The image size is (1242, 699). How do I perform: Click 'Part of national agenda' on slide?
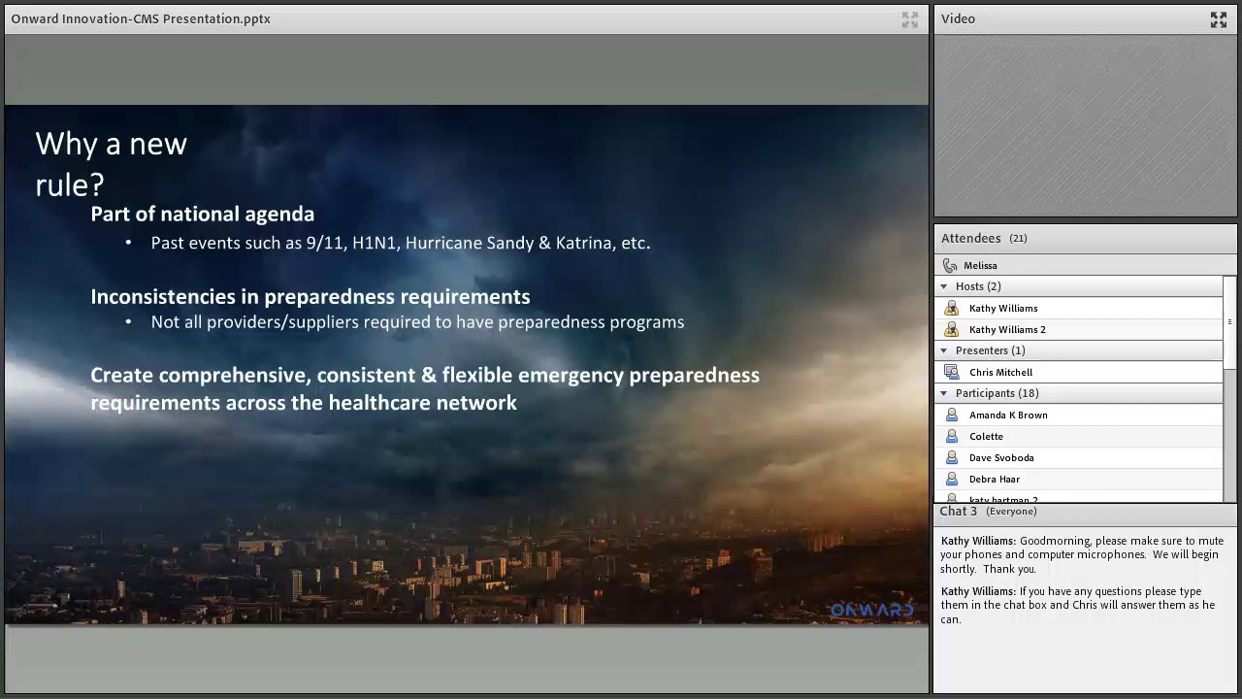(x=202, y=215)
